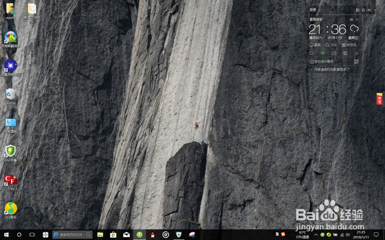Viewport: 385px width, 240px height.
Task: Show hidden system tray icons
Action: pyautogui.click(x=316, y=235)
